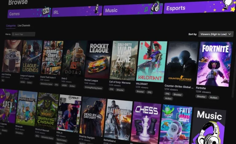The width and height of the screenshot is (236, 144).
Task: Open the Chess category cover
Action: [x=146, y=123]
